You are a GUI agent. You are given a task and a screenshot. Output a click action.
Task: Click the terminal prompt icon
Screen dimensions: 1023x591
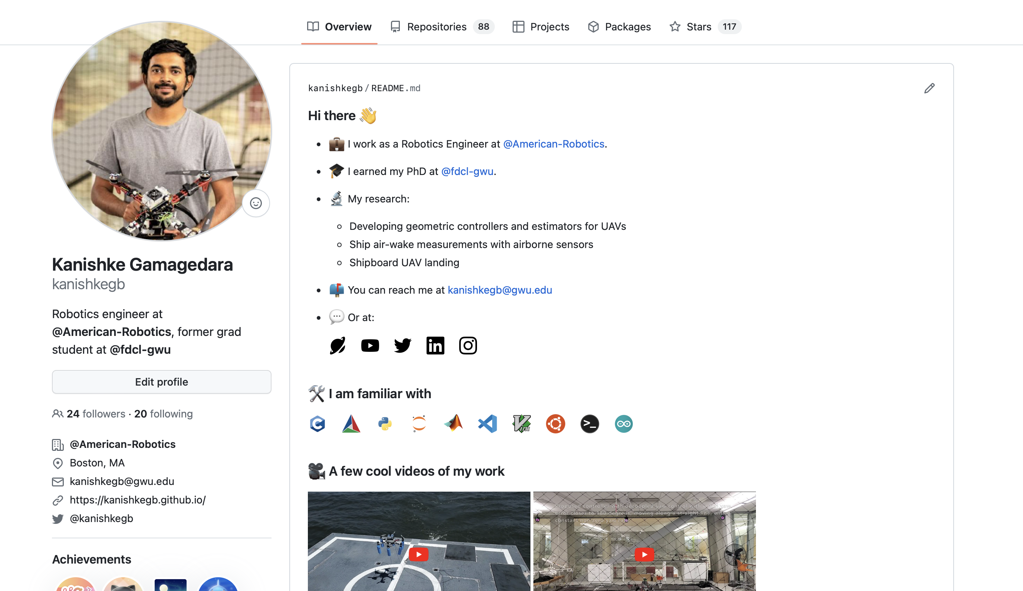(589, 424)
